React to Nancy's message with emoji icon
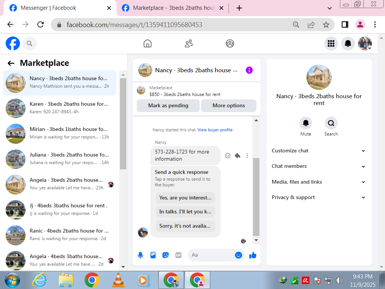This screenshot has width=385, height=289. pyautogui.click(x=227, y=155)
